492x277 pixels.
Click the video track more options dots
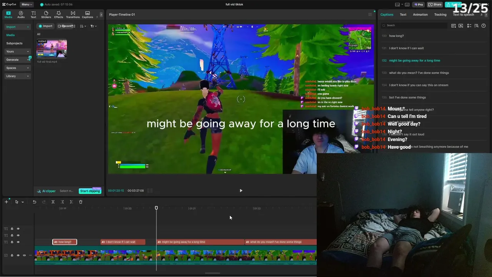(30, 255)
